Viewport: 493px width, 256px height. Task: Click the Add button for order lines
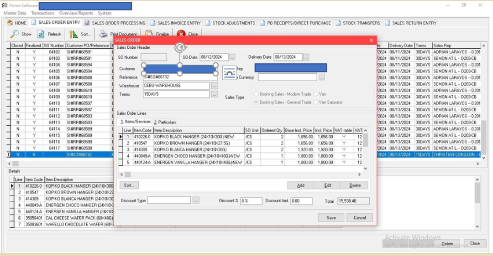click(x=300, y=185)
